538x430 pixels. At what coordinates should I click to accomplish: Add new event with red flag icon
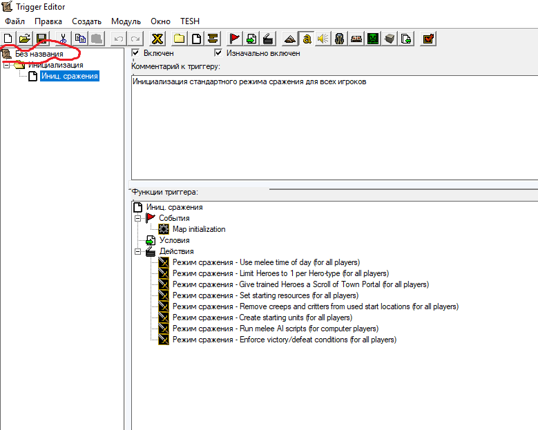(234, 39)
